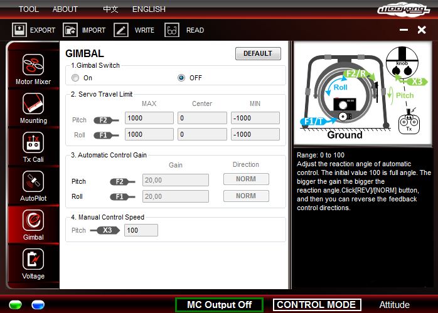This screenshot has height=313, width=438.
Task: Read settings using the Read icon
Action: [172, 29]
